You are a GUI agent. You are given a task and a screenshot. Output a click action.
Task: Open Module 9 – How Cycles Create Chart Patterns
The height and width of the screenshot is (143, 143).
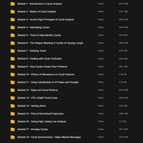point(43,66)
